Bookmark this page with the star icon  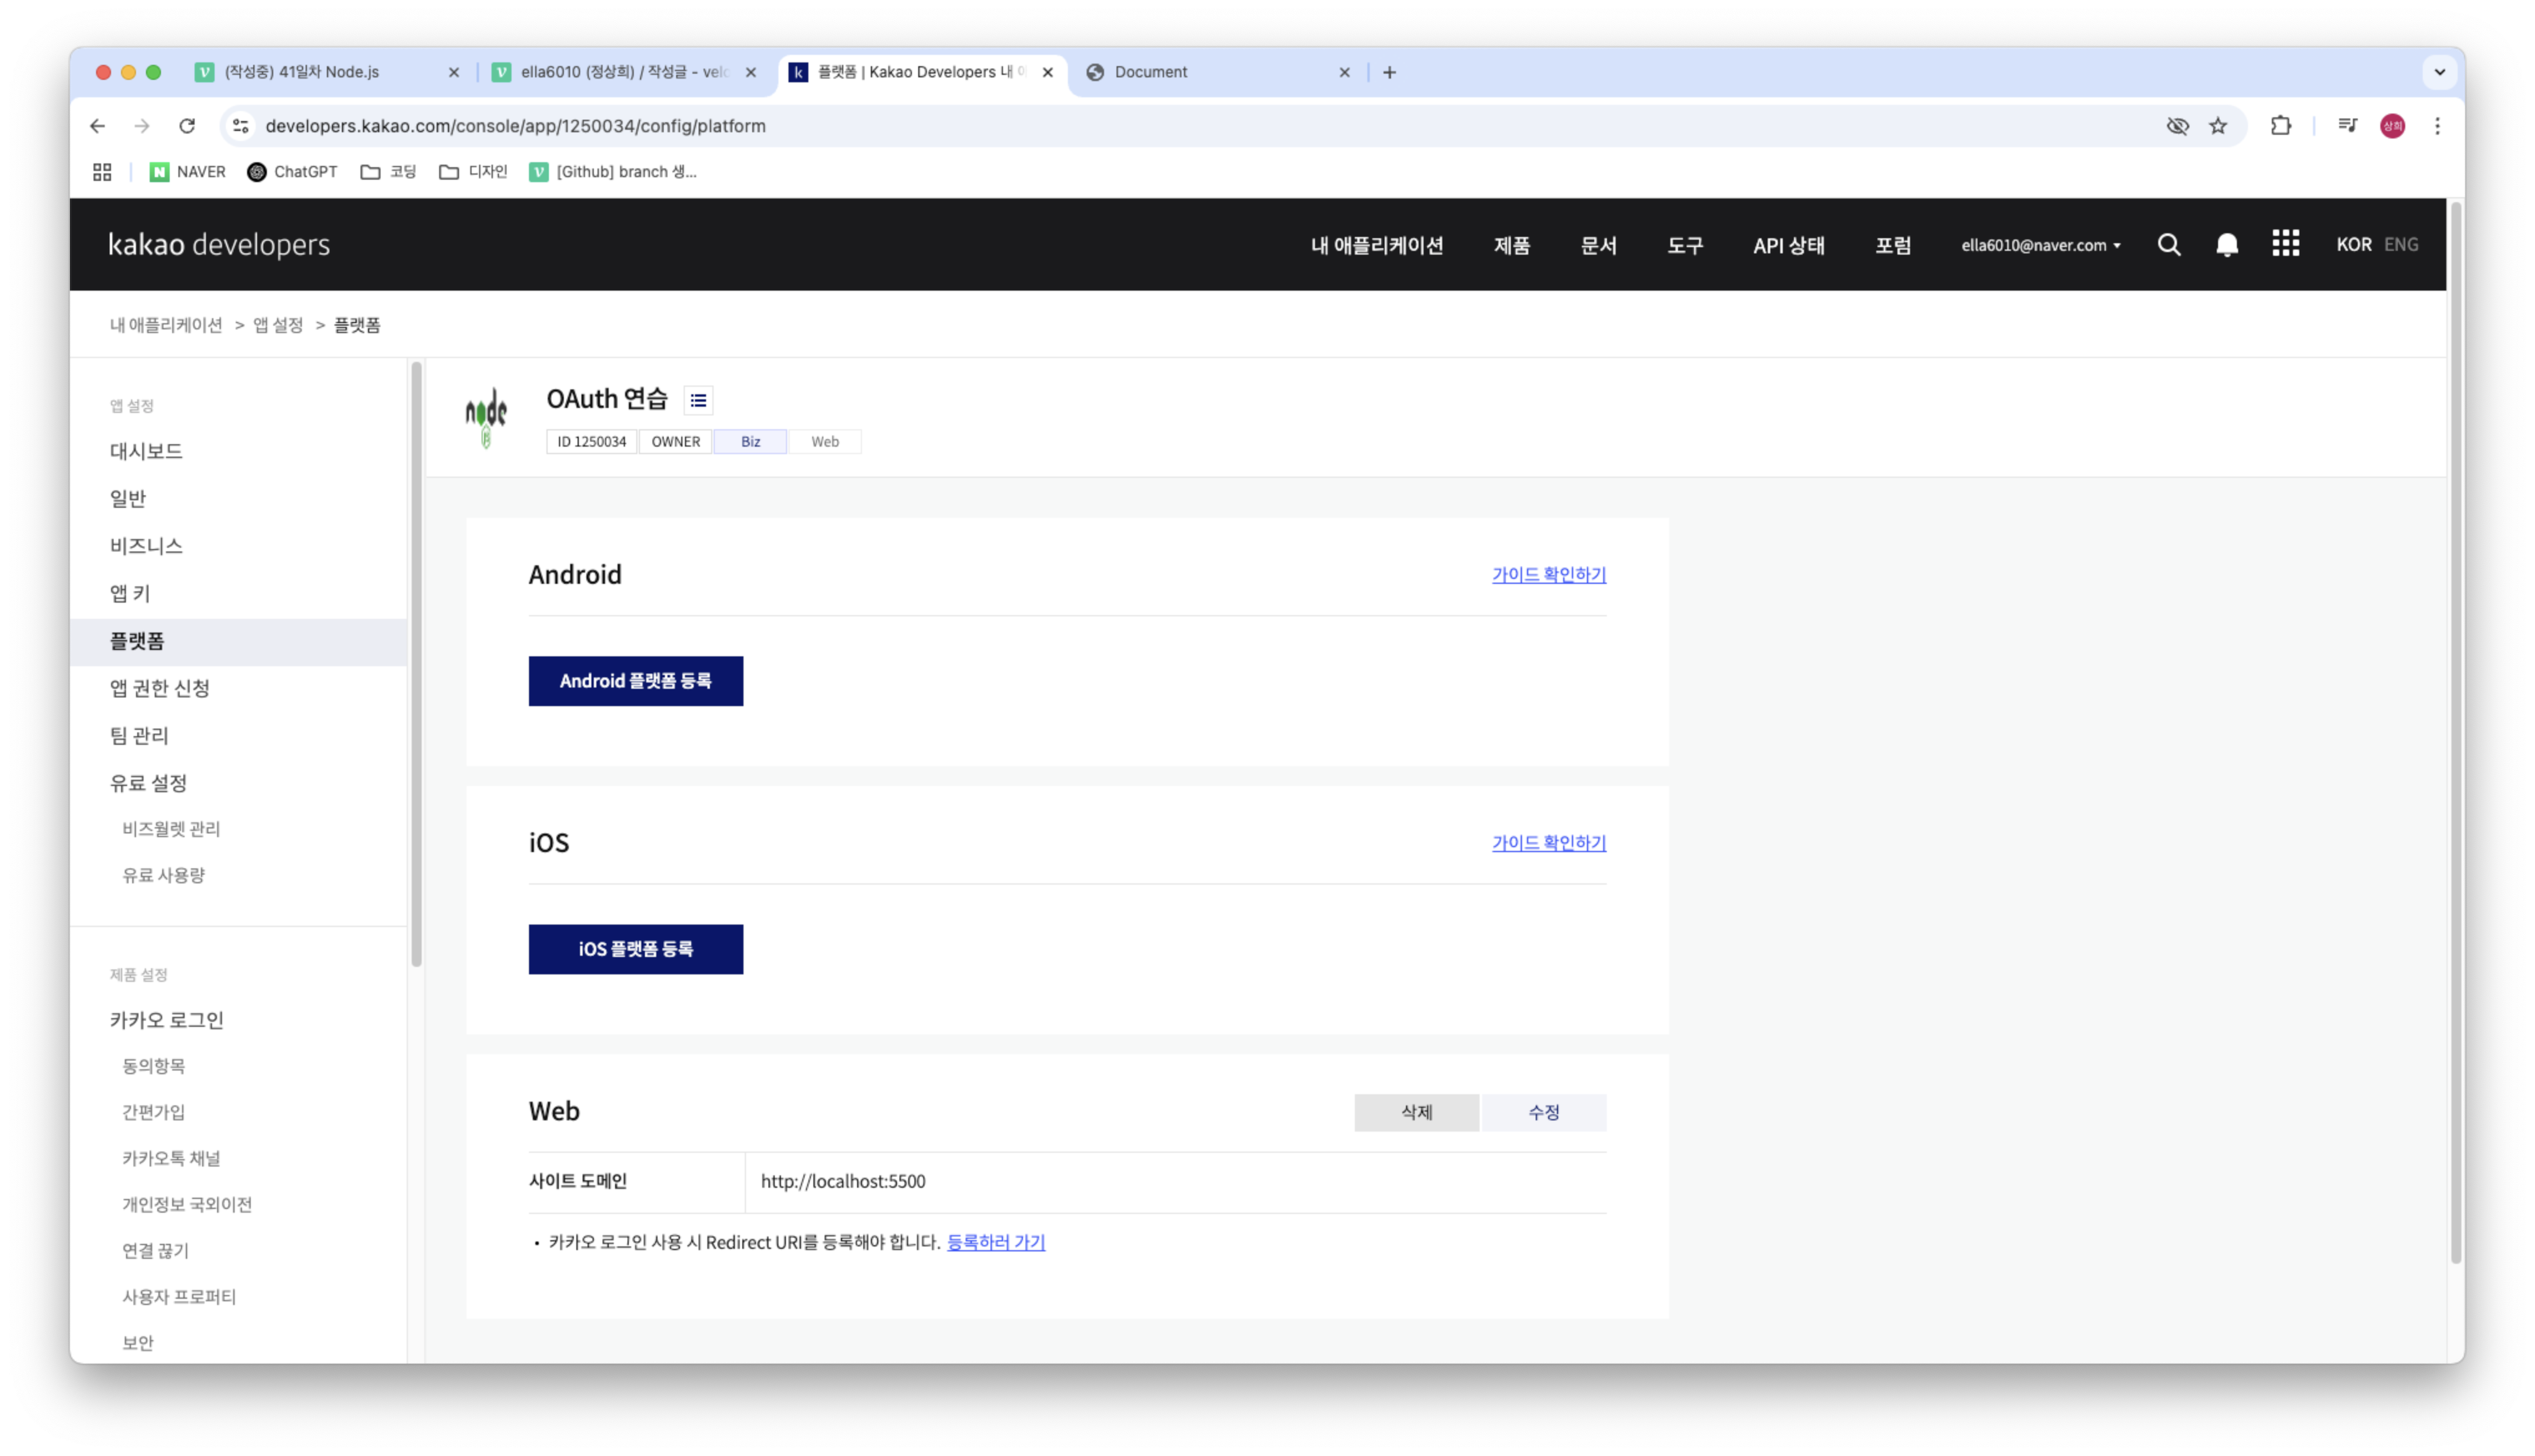pos(2218,126)
